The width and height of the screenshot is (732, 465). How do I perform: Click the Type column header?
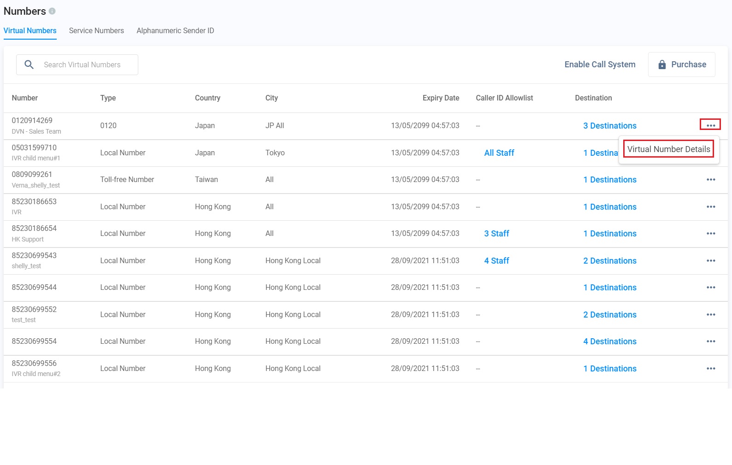[108, 98]
